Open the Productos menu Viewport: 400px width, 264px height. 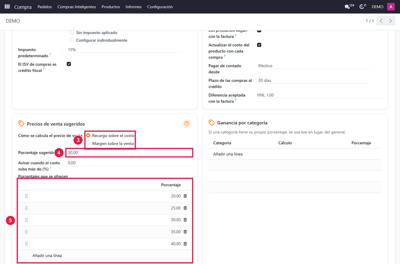[x=111, y=7]
